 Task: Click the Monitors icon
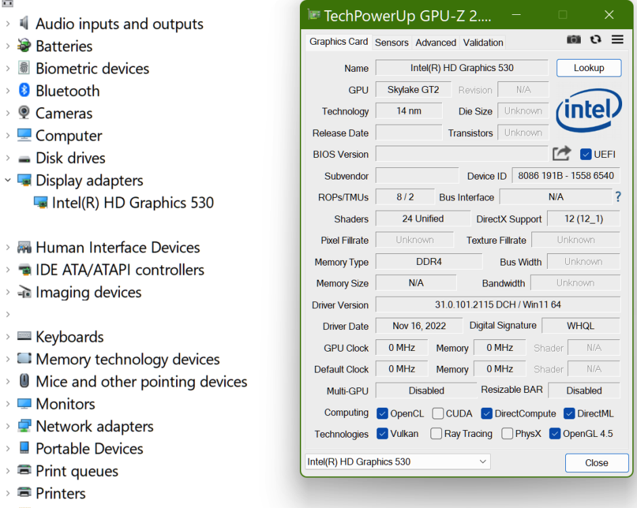click(24, 403)
